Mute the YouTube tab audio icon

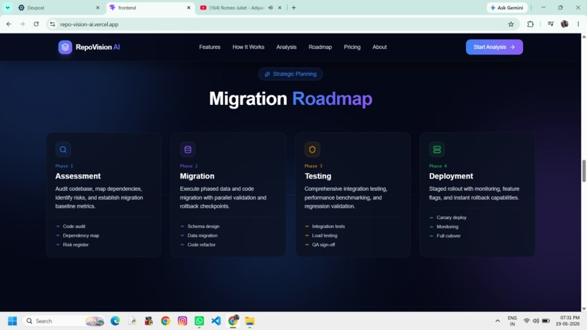tap(270, 8)
